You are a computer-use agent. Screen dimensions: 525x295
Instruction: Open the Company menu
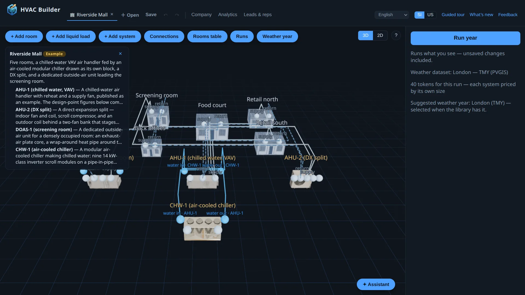pos(201,15)
